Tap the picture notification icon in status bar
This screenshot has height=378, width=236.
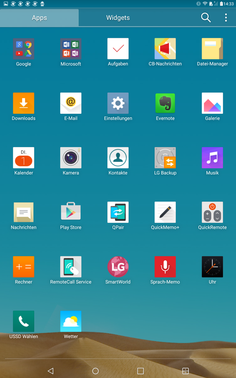(x=6, y=4)
